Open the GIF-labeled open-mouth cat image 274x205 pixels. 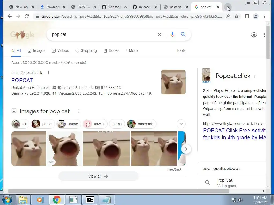point(64,149)
